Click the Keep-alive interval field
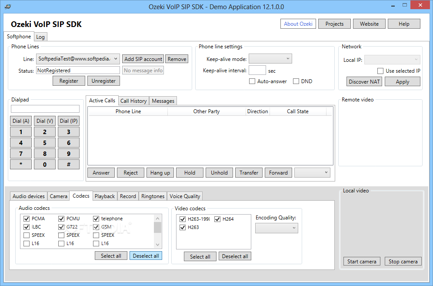 (x=257, y=70)
